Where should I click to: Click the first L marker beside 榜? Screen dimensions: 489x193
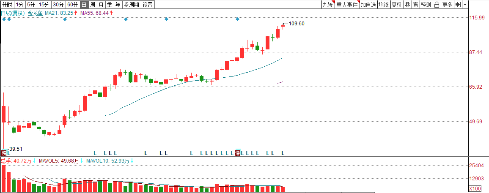tap(9, 153)
